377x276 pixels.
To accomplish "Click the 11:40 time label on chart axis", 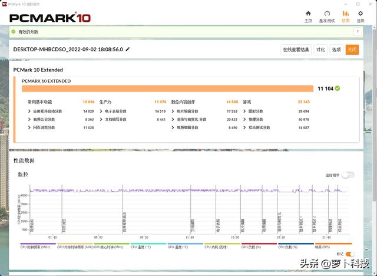I will click(x=190, y=238).
